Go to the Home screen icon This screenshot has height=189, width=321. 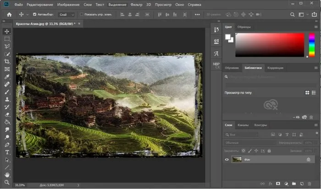tap(9, 15)
